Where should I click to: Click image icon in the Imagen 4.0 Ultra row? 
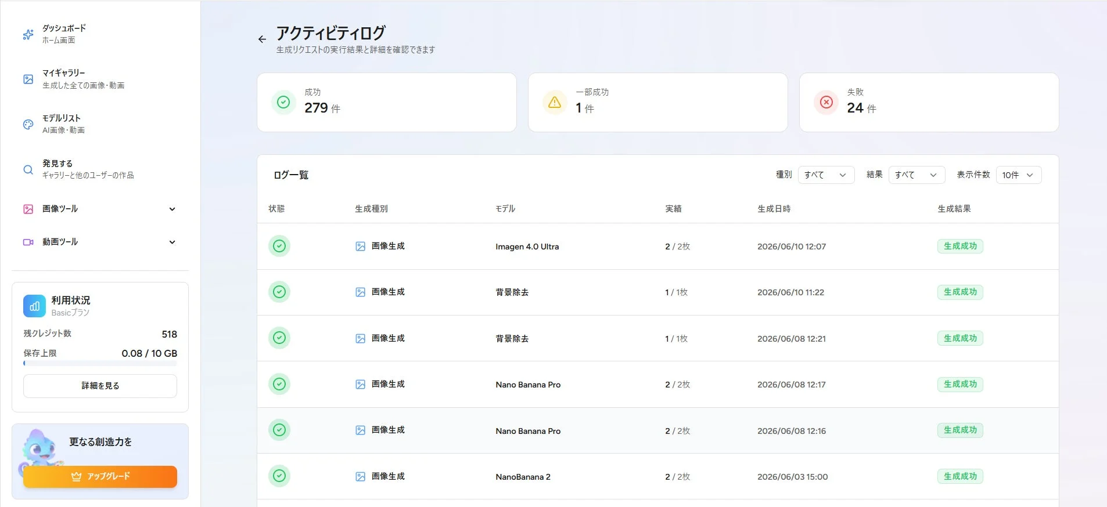pos(360,247)
